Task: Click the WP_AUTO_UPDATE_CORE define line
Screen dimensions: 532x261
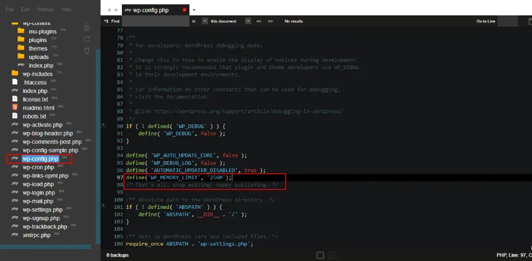Action: tap(186, 155)
